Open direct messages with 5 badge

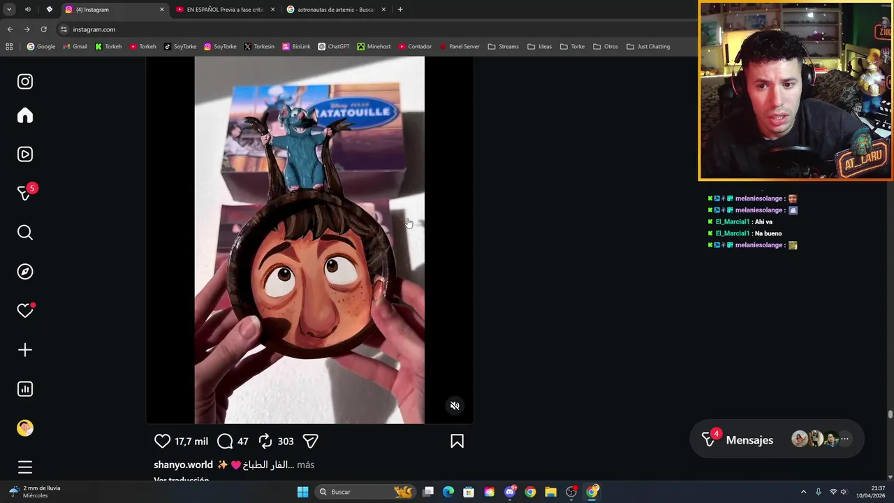(25, 194)
